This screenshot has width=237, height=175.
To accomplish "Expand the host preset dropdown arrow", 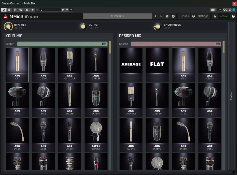I will pyautogui.click(x=71, y=10).
